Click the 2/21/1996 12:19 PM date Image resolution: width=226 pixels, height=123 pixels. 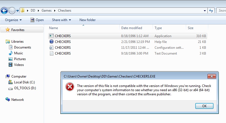click(x=135, y=42)
